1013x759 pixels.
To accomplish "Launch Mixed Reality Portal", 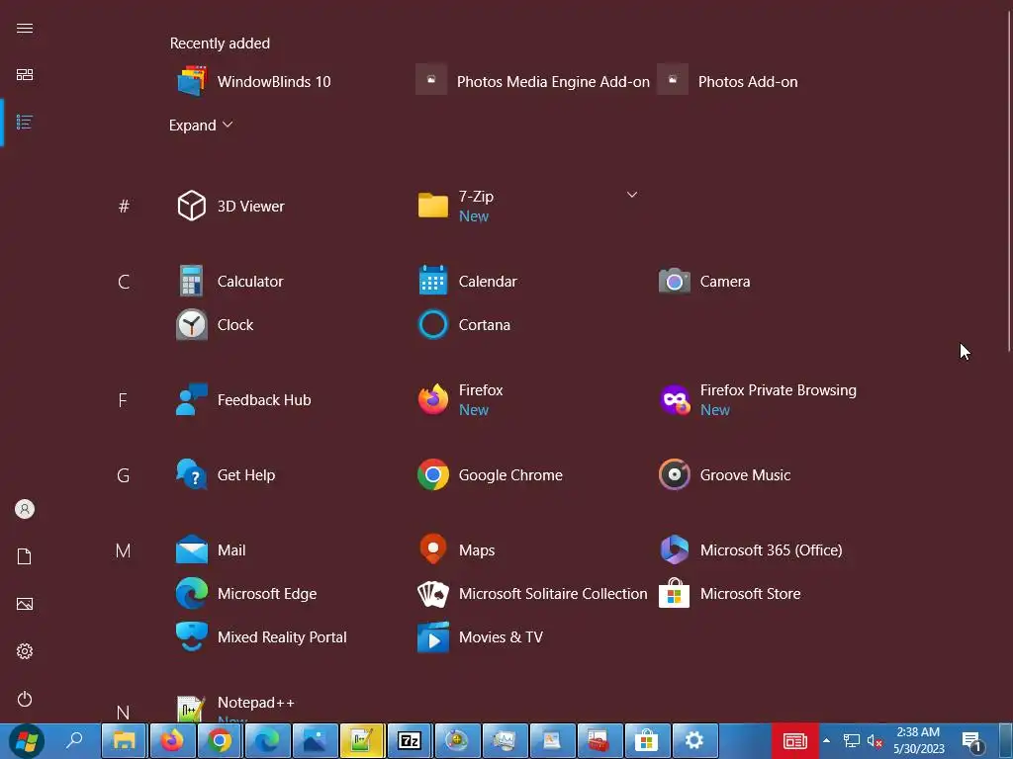I will (x=261, y=637).
